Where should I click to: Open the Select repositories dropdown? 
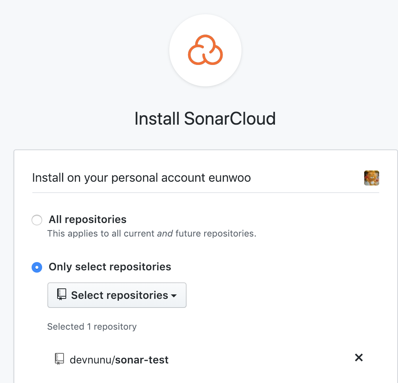(117, 295)
